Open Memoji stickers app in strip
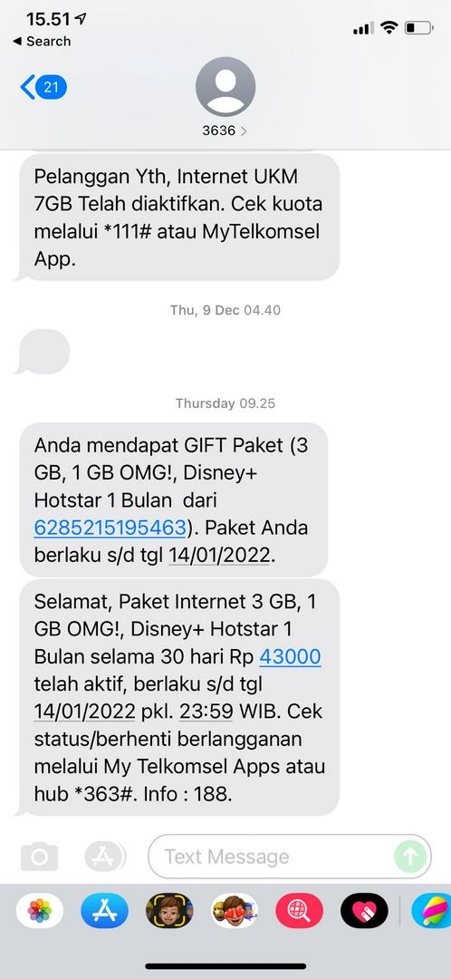Image resolution: width=451 pixels, height=979 pixels. coord(235,910)
